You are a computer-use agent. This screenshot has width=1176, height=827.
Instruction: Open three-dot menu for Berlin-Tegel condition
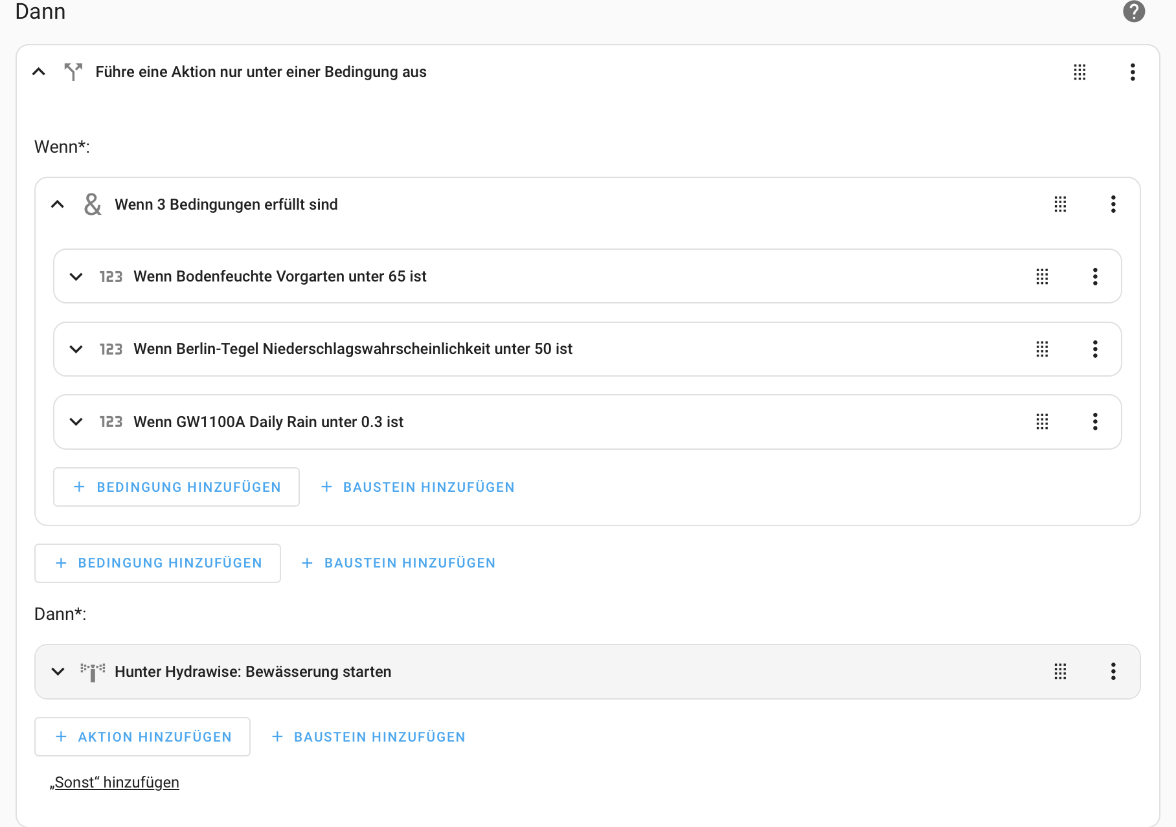point(1094,349)
